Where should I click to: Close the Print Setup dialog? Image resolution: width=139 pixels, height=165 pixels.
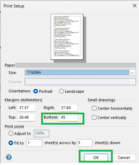135,6
